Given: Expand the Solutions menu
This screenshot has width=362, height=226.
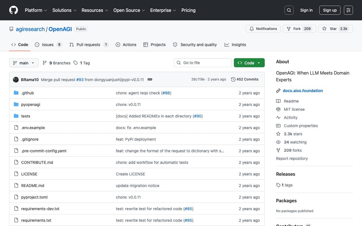Looking at the screenshot, I should point(64,10).
